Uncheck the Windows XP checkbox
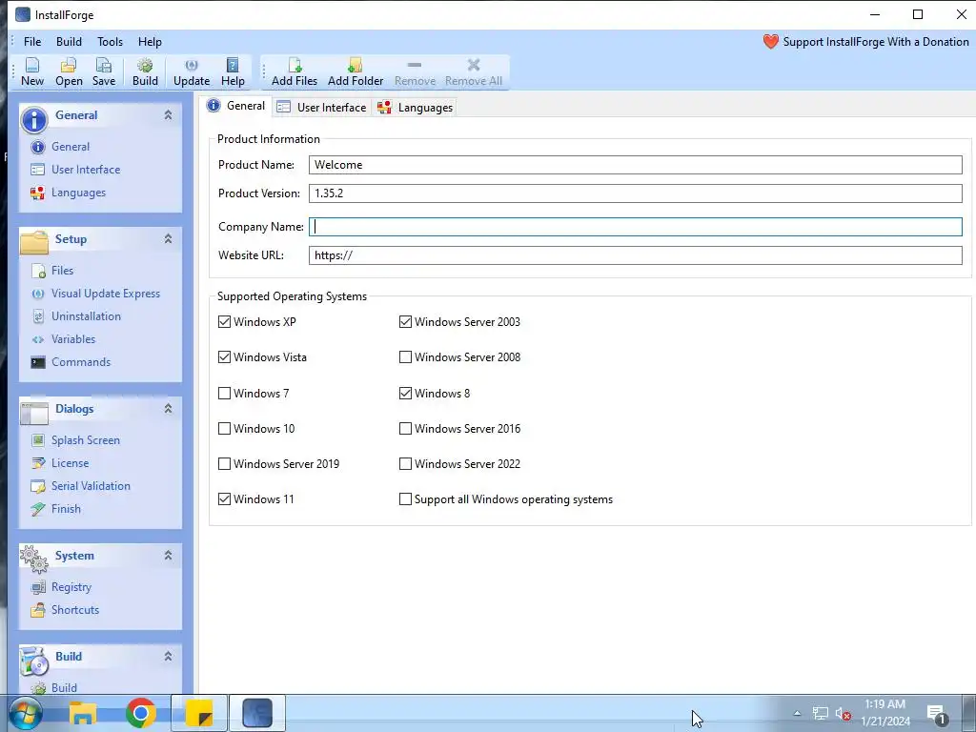This screenshot has width=976, height=732. tap(225, 322)
